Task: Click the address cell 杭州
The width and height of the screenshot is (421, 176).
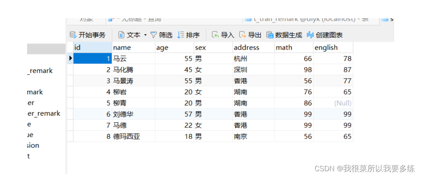Action: pos(254,58)
